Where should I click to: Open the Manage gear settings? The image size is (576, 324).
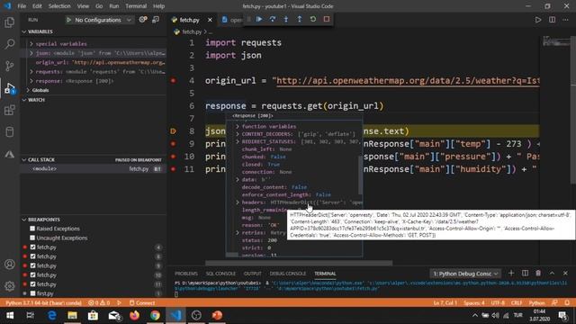pyautogui.click(x=10, y=286)
